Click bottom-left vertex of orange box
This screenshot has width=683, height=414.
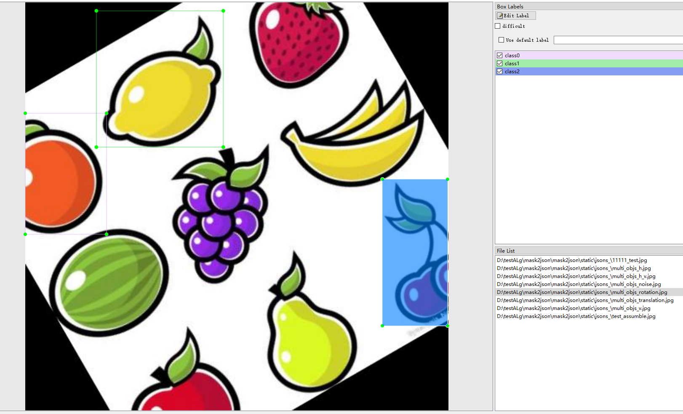pos(25,234)
